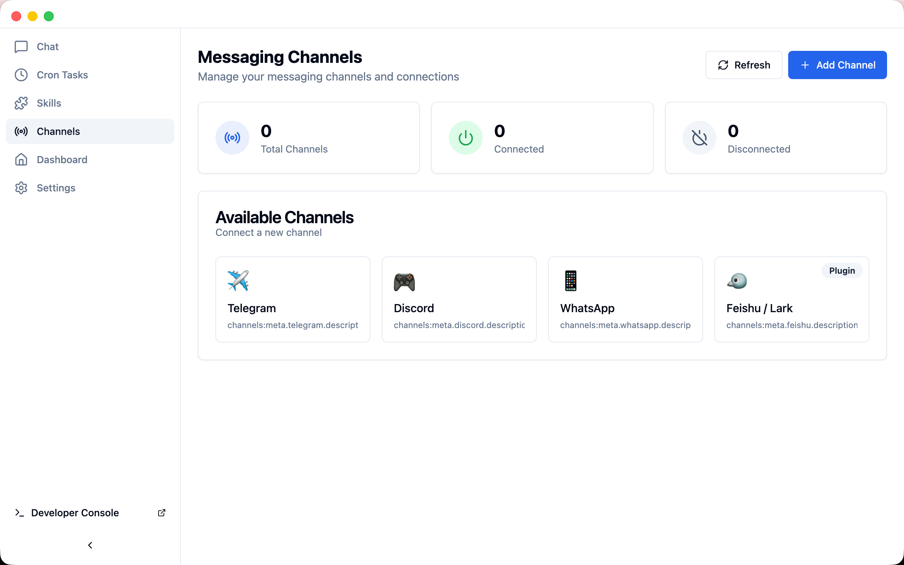Collapse the sidebar with the left chevron

pos(90,545)
